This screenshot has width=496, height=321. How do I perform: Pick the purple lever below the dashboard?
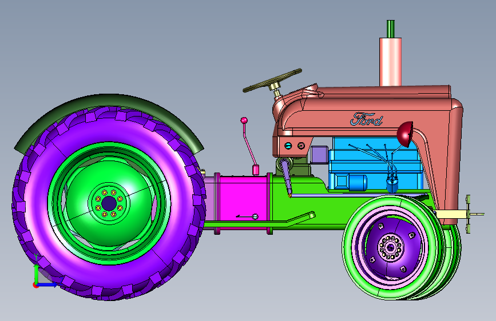pos(287,178)
